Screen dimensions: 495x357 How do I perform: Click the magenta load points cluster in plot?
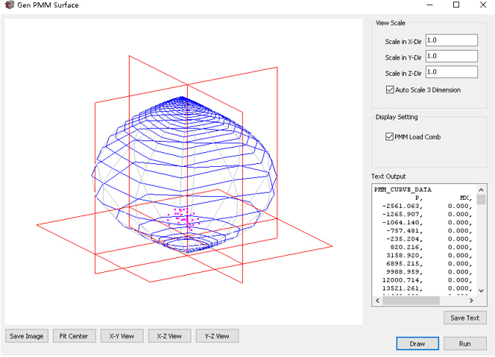tap(185, 218)
